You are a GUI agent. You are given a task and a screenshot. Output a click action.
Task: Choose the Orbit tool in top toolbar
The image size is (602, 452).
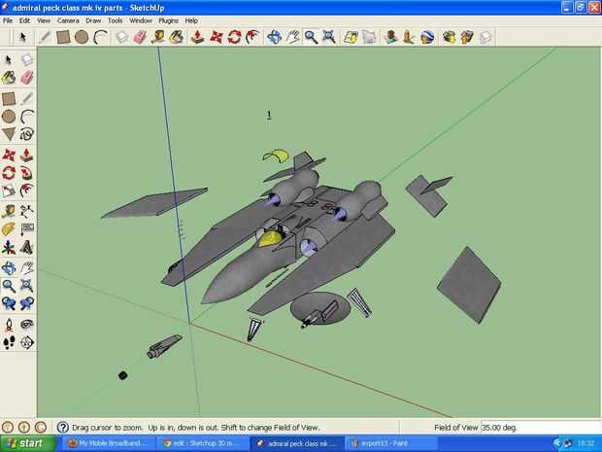coord(275,37)
